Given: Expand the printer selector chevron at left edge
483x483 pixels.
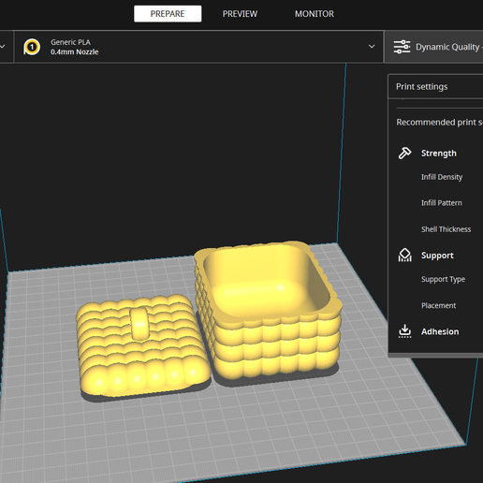Looking at the screenshot, I should pos(3,47).
